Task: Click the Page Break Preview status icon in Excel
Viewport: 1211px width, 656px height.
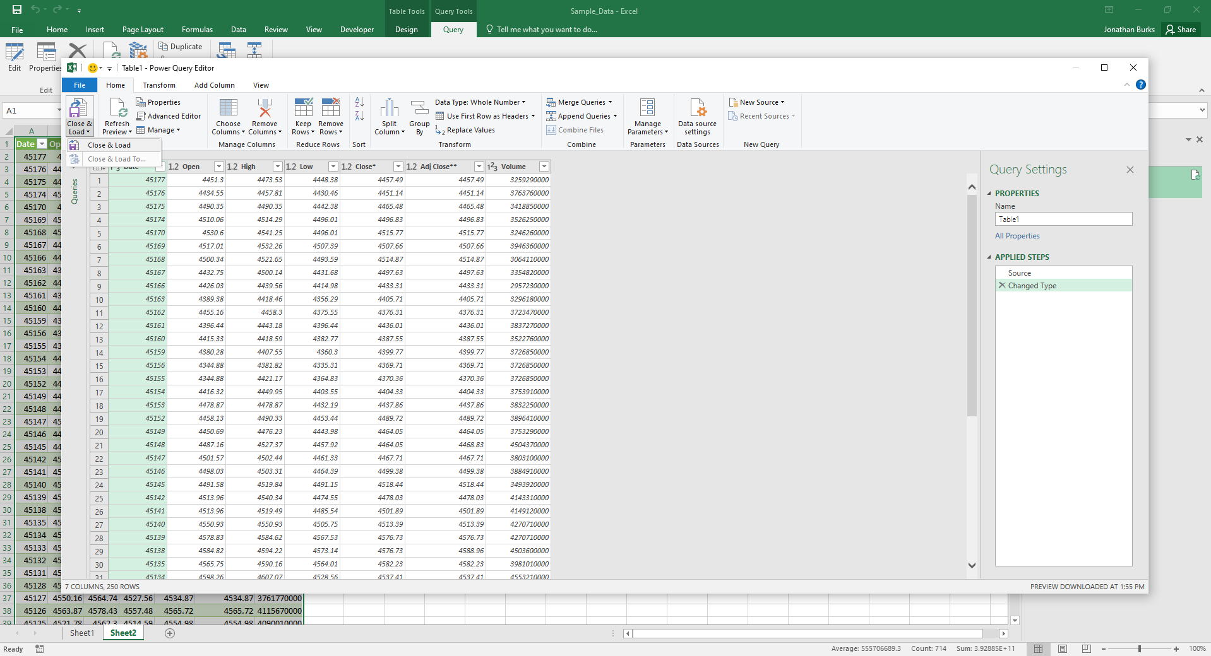Action: pos(1086,648)
